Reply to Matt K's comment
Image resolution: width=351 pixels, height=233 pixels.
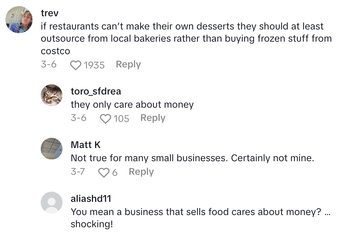[141, 172]
